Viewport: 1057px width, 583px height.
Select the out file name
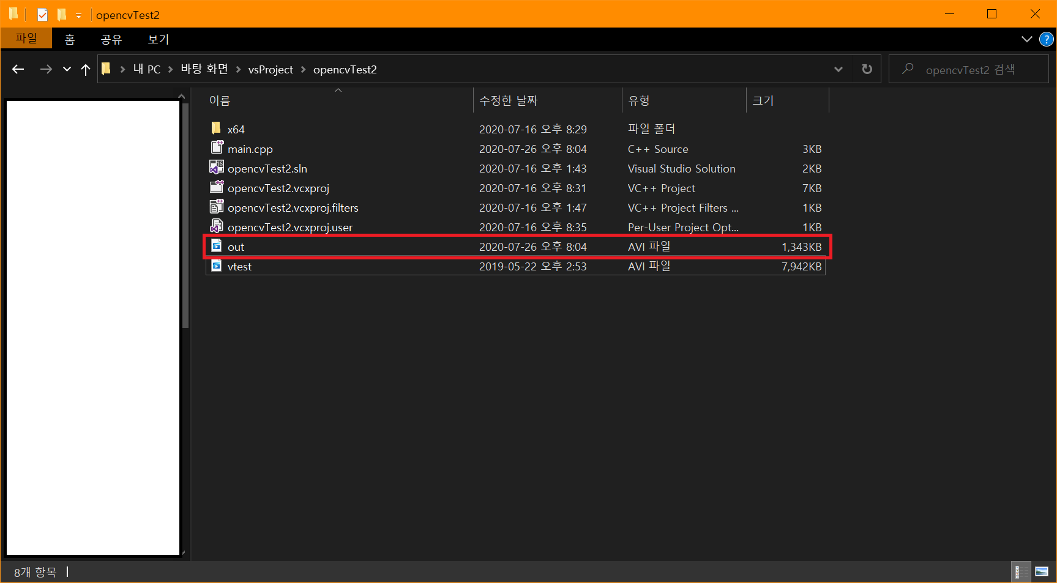click(x=236, y=247)
